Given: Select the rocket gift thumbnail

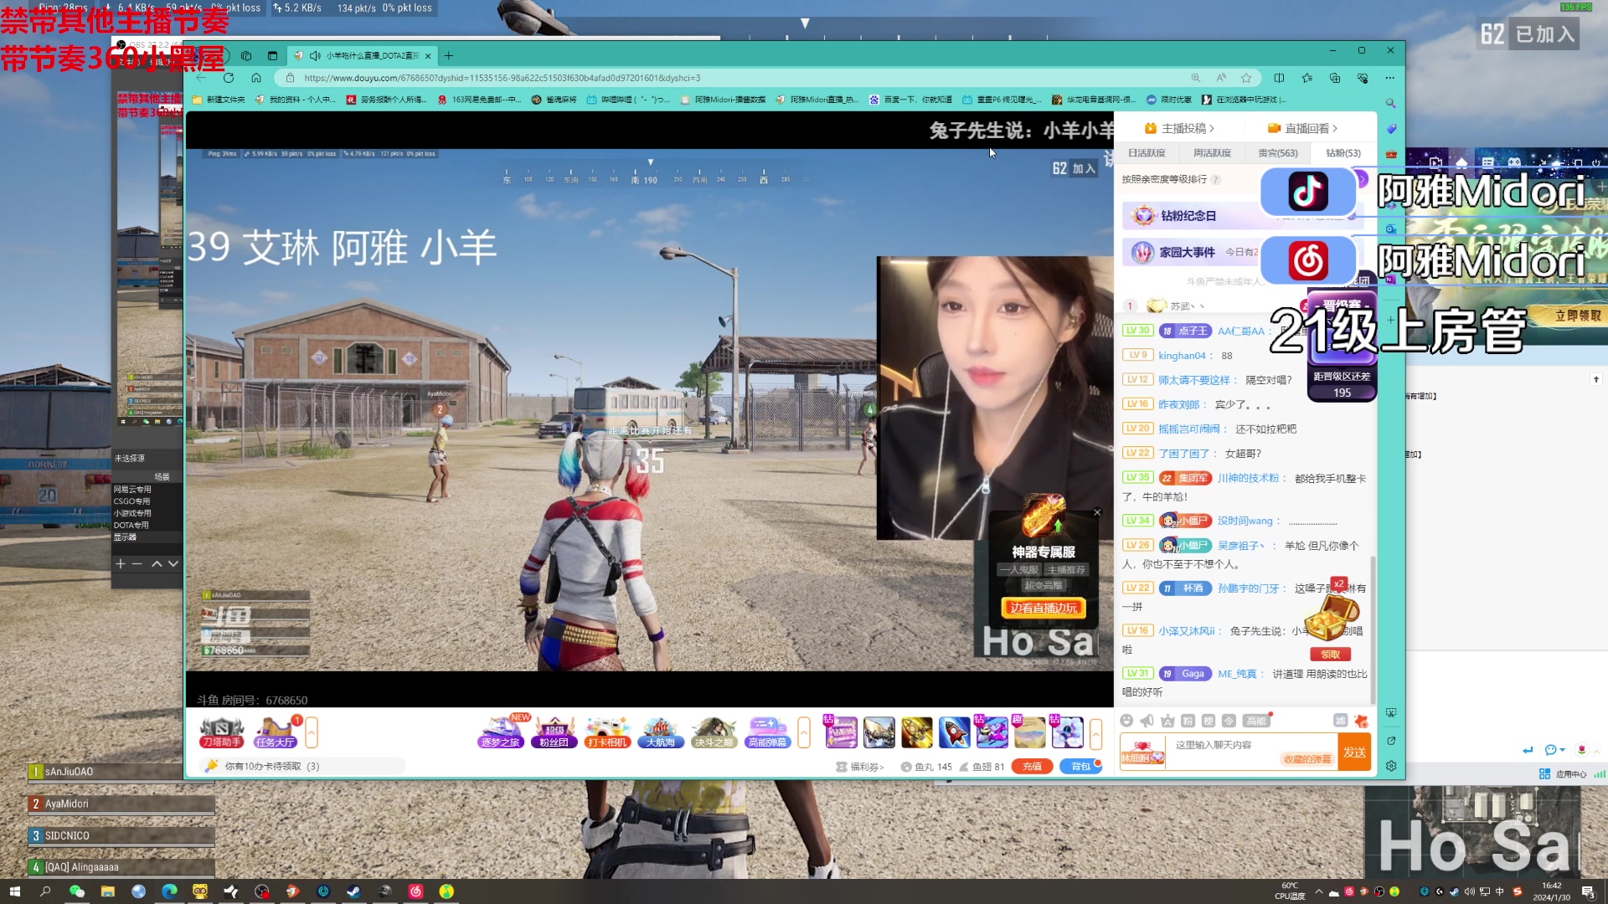Looking at the screenshot, I should pyautogui.click(x=954, y=732).
